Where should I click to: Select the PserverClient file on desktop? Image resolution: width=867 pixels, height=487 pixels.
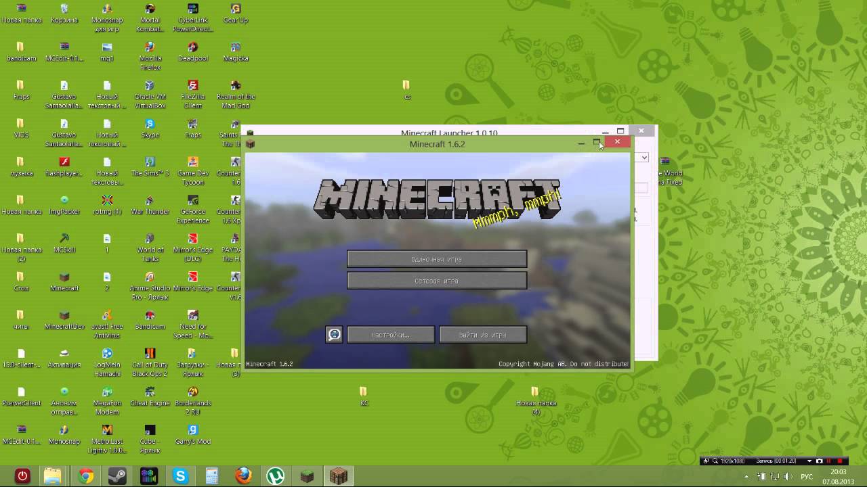(21, 397)
